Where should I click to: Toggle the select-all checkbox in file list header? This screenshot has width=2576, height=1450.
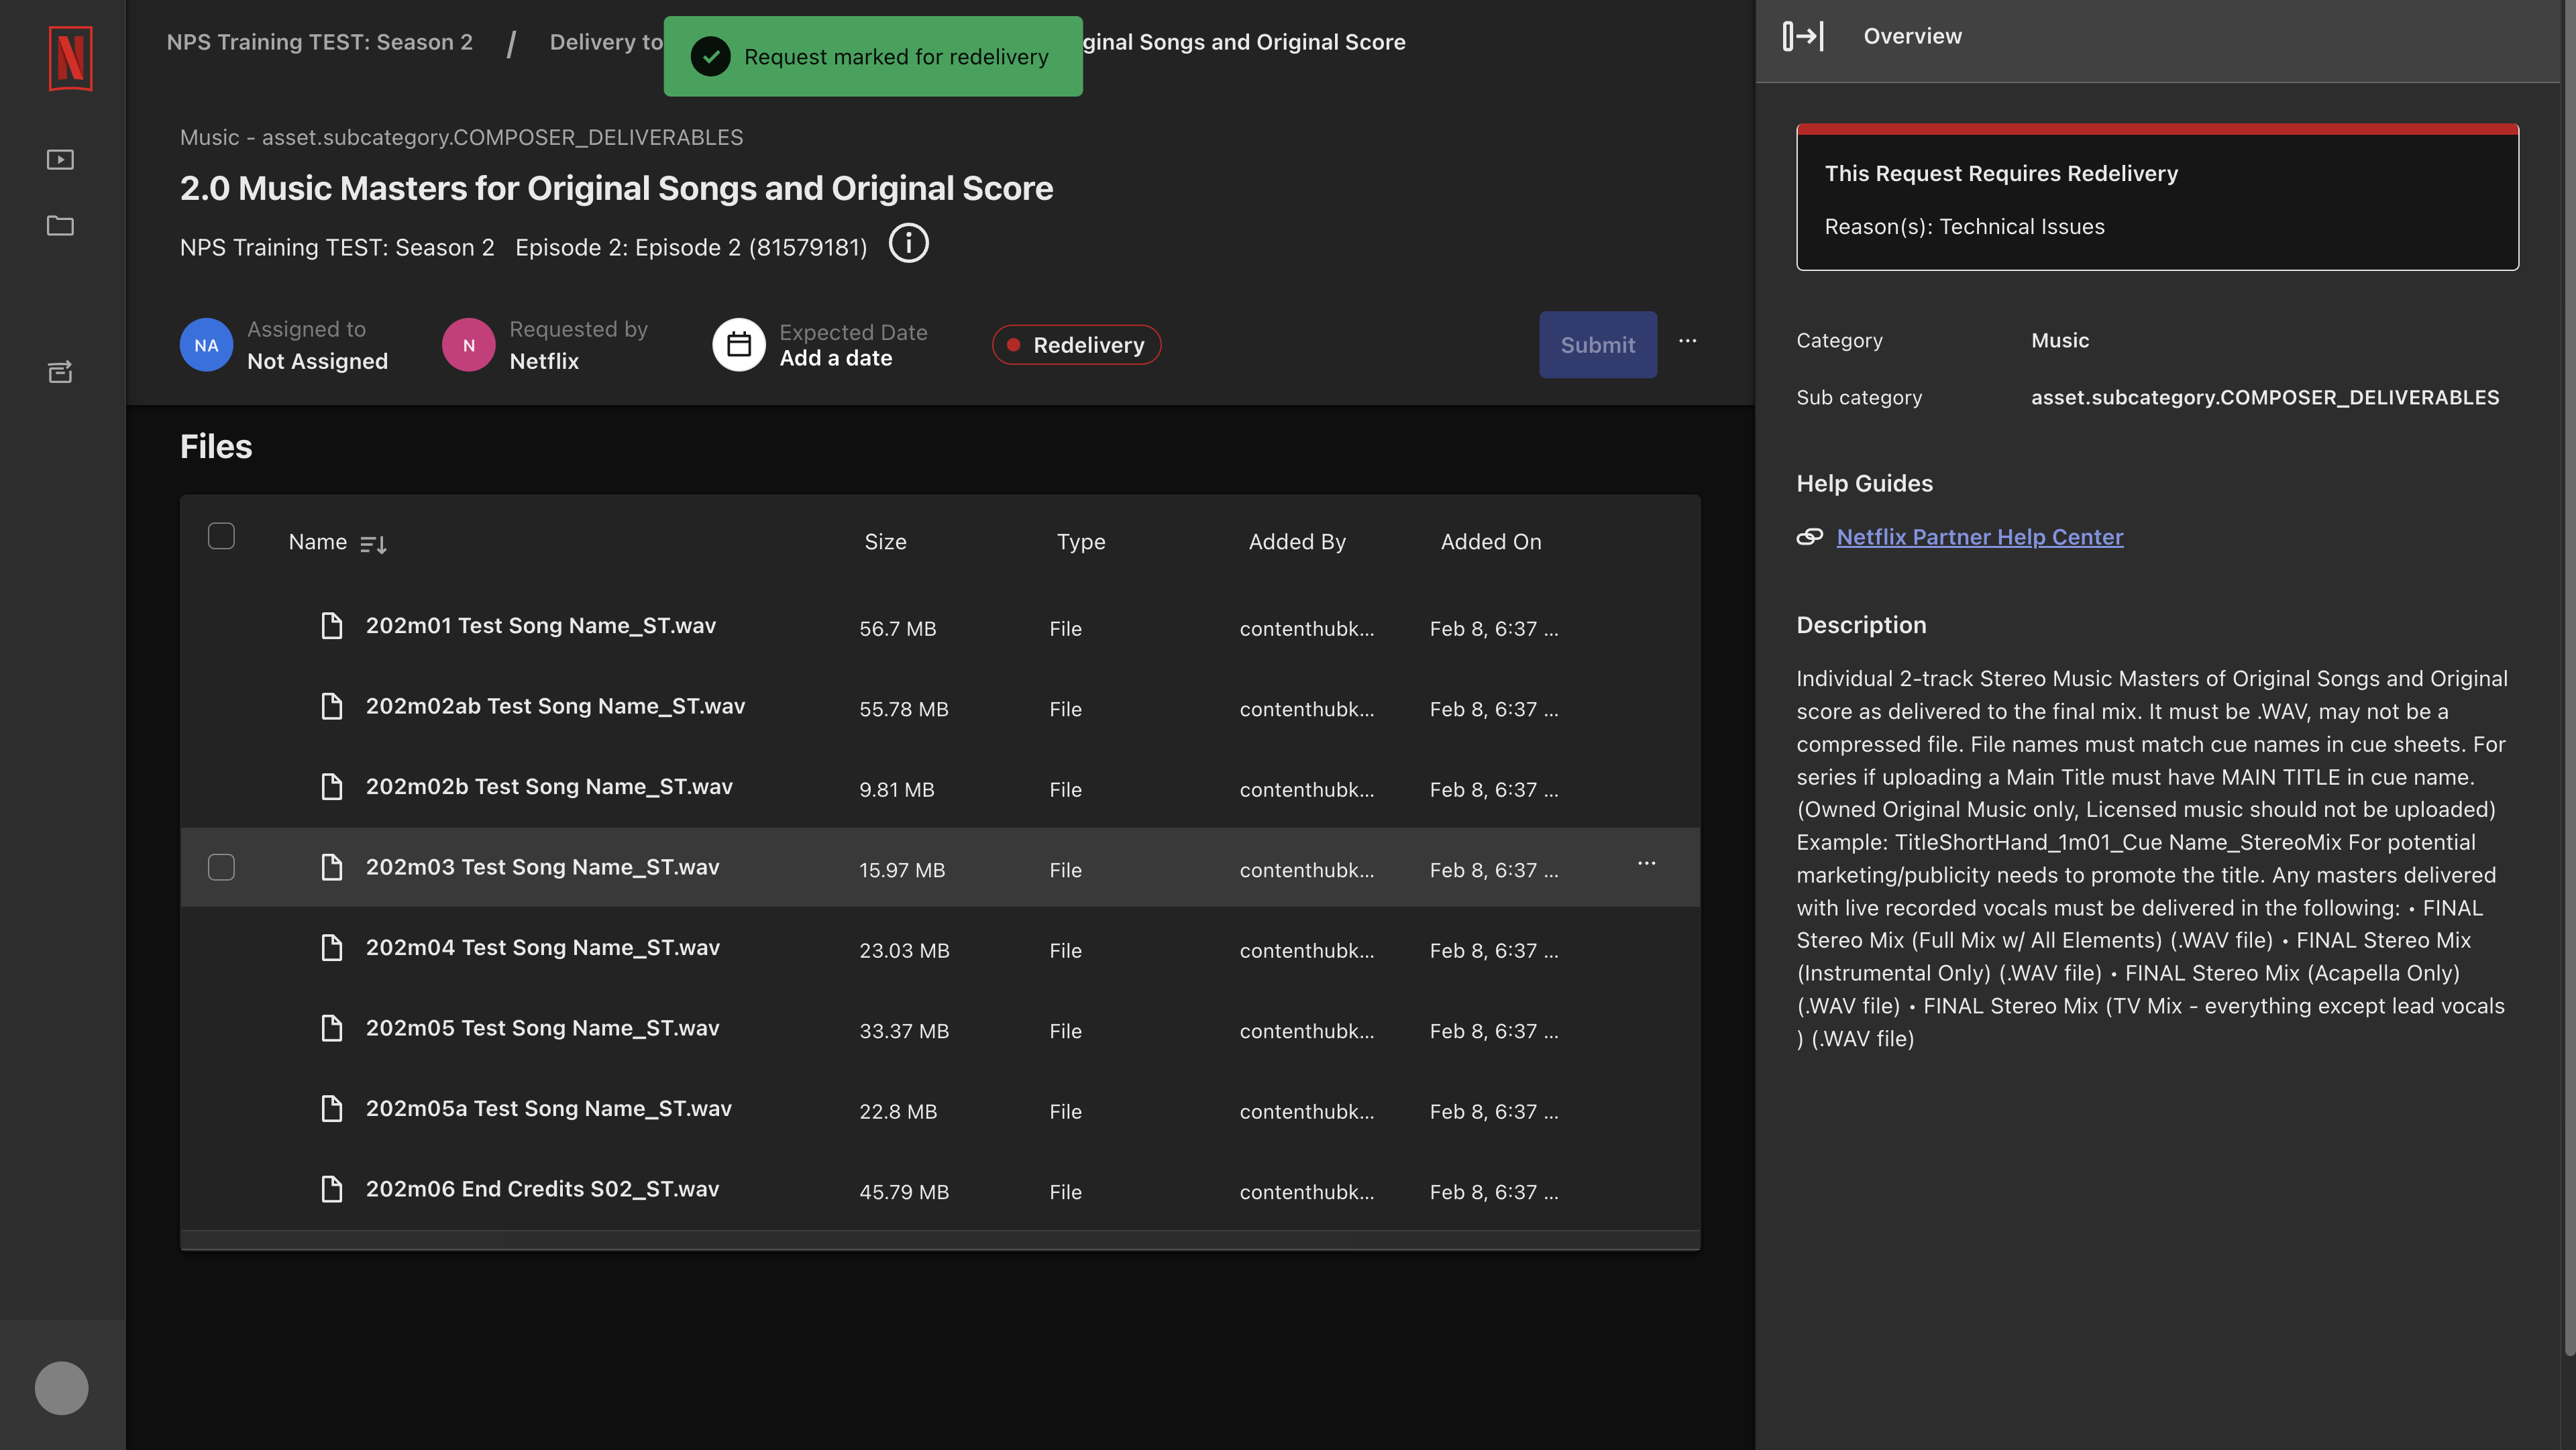221,539
